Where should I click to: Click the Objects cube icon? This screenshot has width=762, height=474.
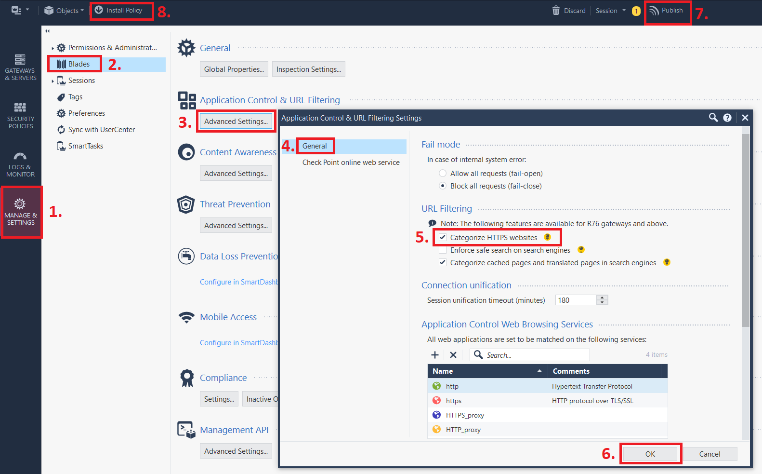[49, 11]
